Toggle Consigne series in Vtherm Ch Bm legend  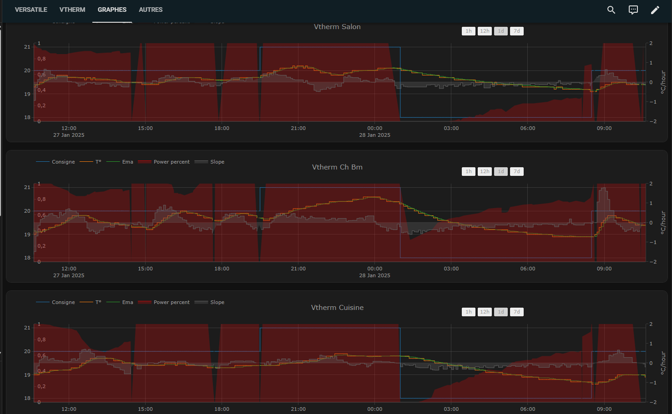click(63, 162)
